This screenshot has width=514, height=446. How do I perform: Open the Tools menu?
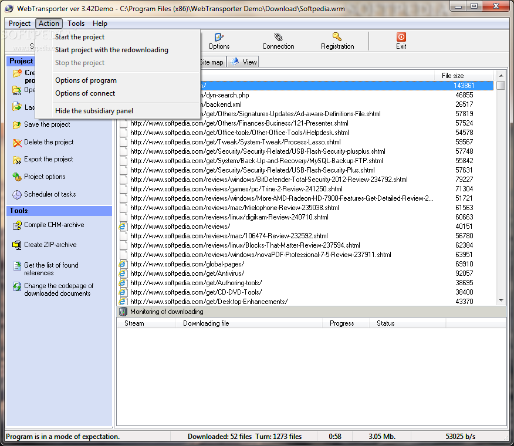click(x=76, y=23)
